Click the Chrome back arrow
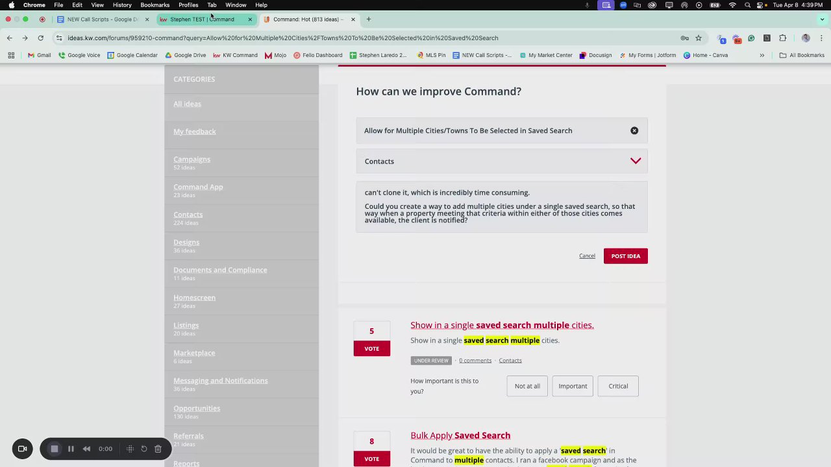Screen dimensions: 831x467 pos(10,38)
